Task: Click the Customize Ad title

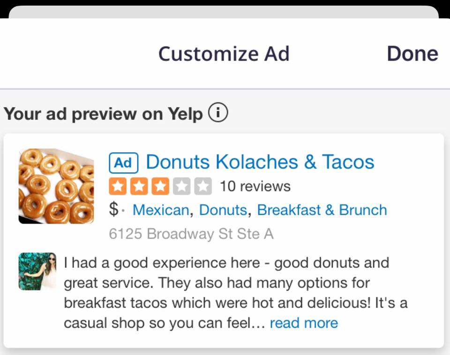Action: tap(224, 54)
